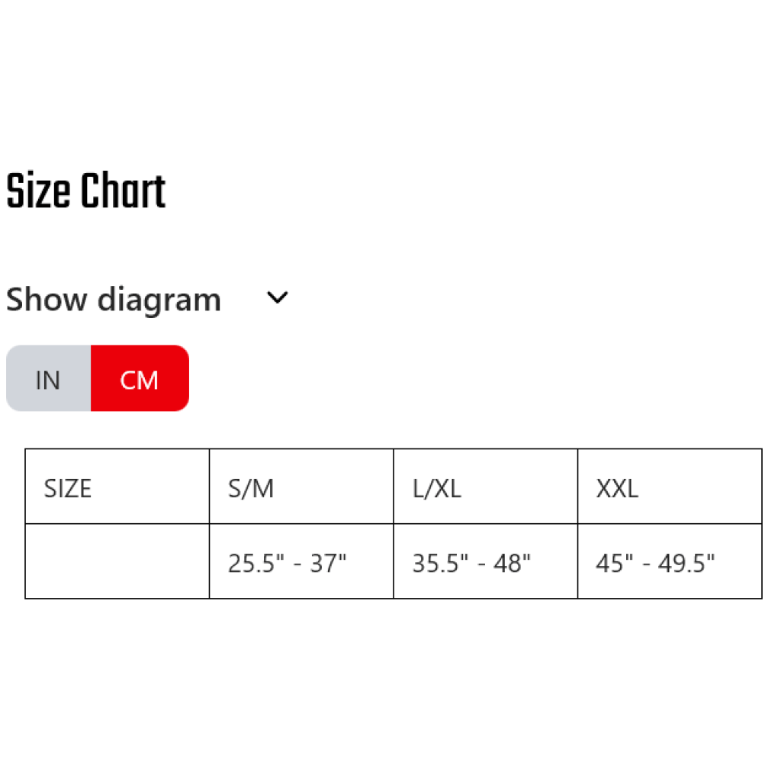This screenshot has height=781, width=781.
Task: Select the 35.5" - 48" measurement cell
Action: click(468, 562)
